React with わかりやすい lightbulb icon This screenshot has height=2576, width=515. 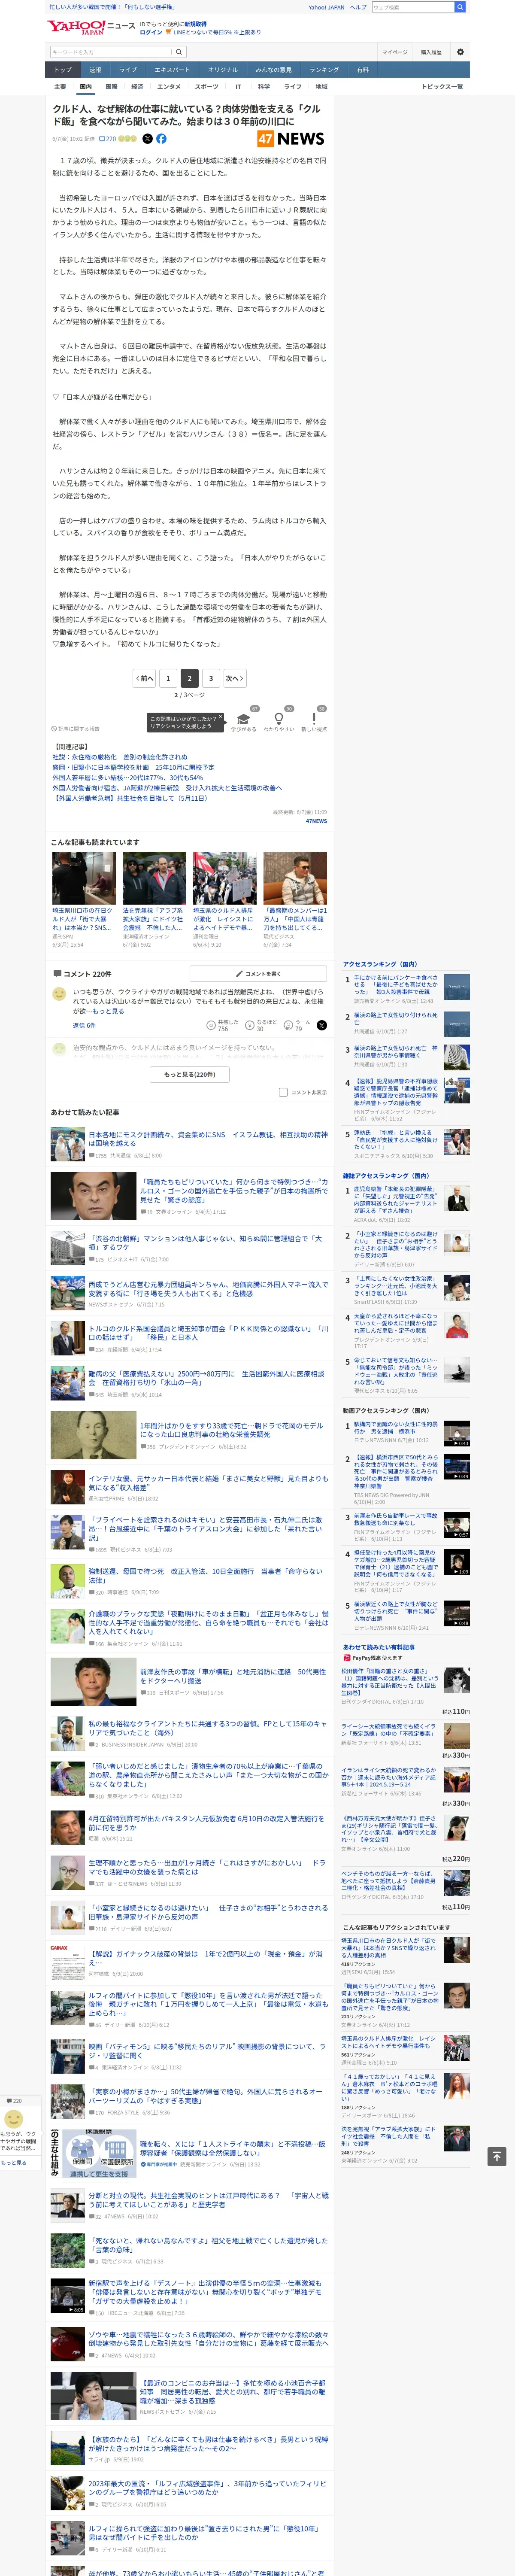(x=279, y=719)
